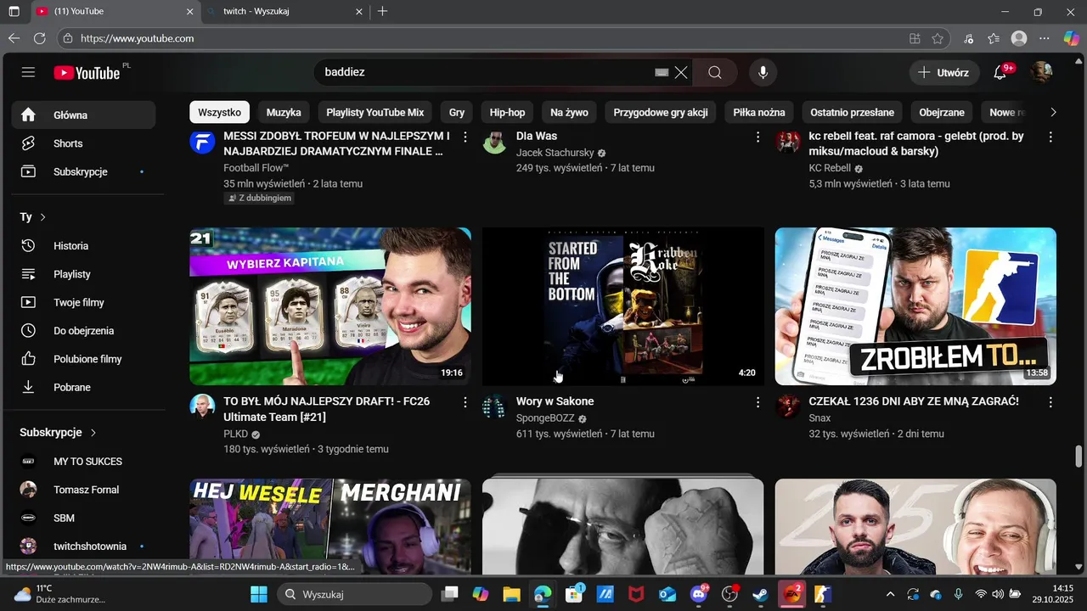Play the Wory w Sakone thumbnail

coord(623,306)
